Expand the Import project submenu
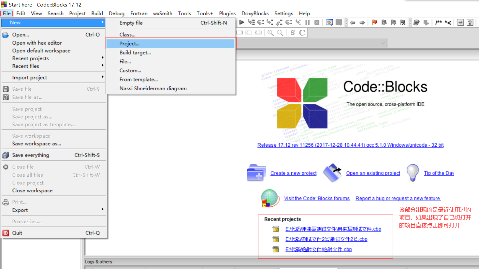 tap(53, 78)
